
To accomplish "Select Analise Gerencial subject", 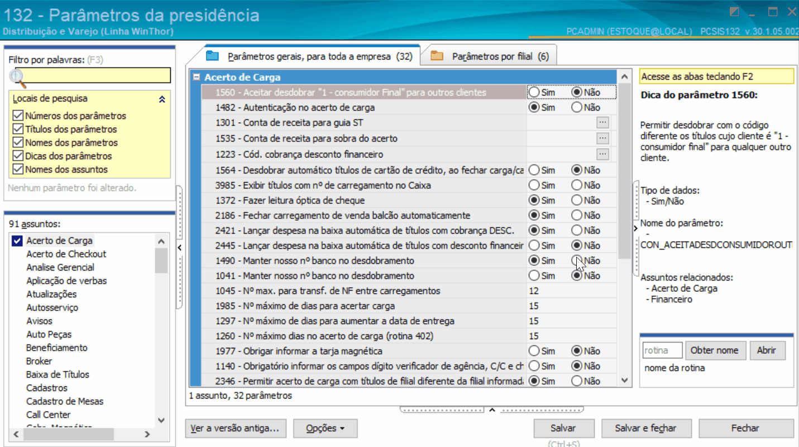I will [60, 267].
